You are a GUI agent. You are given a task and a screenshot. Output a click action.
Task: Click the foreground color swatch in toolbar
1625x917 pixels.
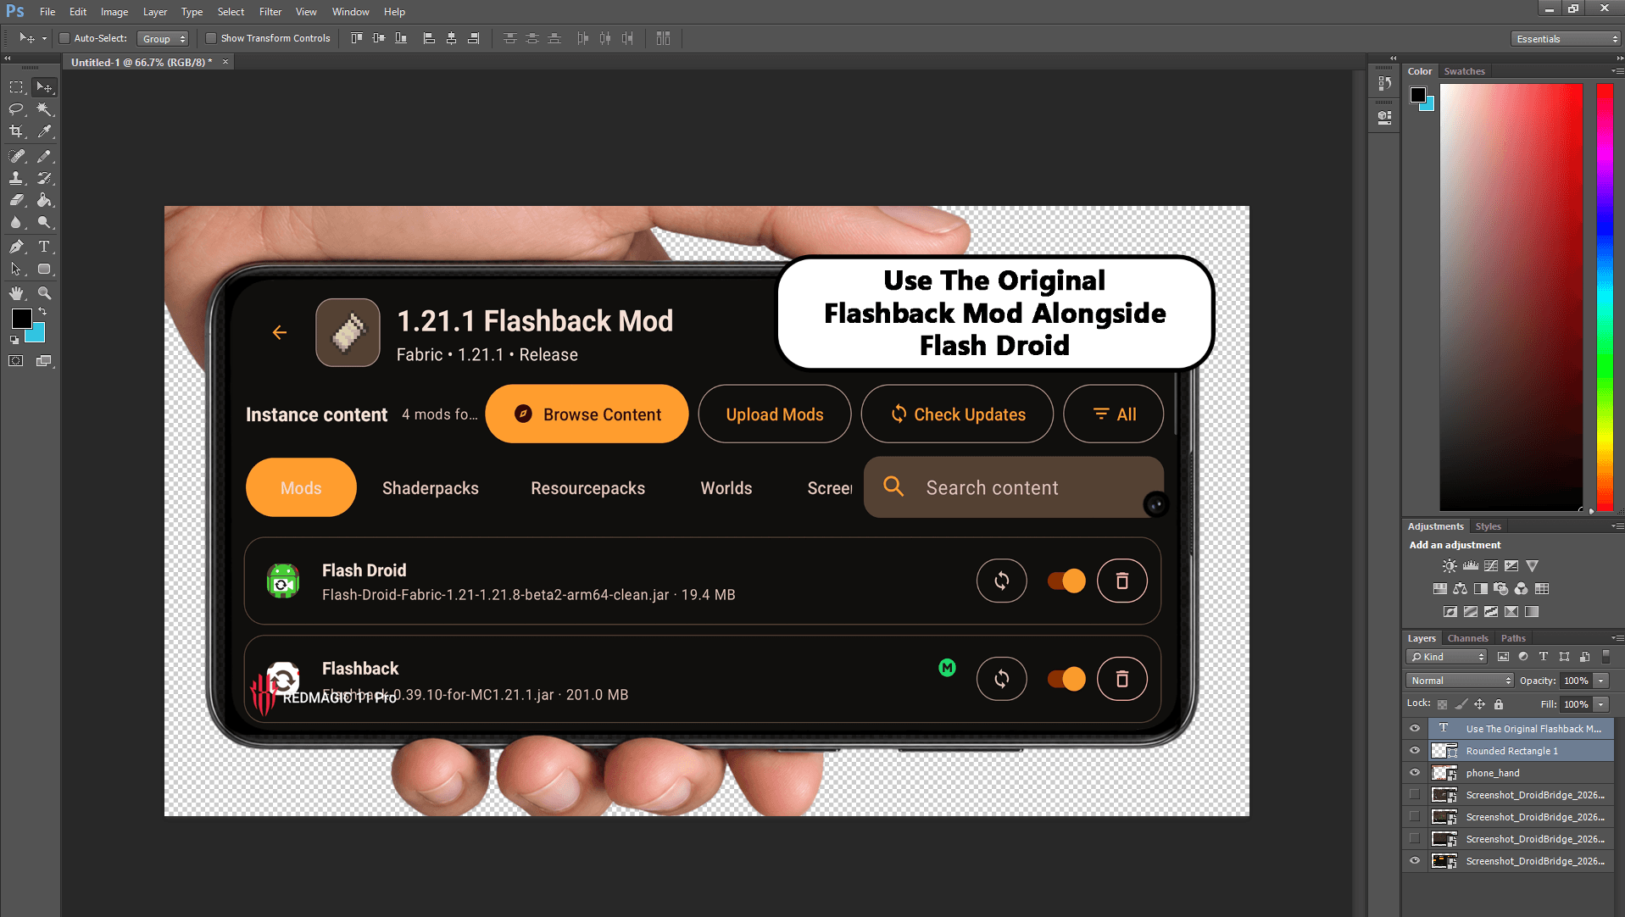(21, 319)
